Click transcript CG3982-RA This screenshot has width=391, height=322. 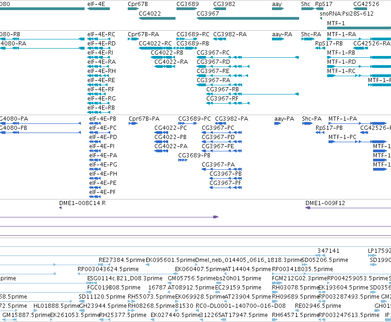[230, 34]
